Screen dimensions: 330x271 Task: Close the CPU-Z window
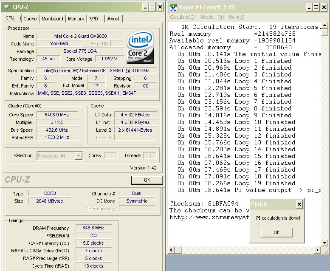[160, 7]
